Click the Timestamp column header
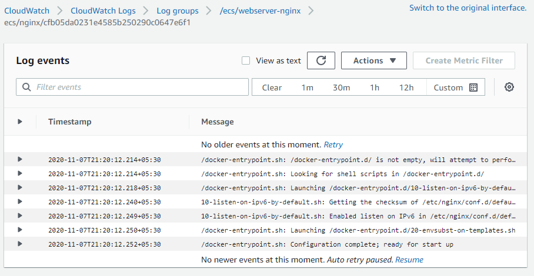 point(70,122)
